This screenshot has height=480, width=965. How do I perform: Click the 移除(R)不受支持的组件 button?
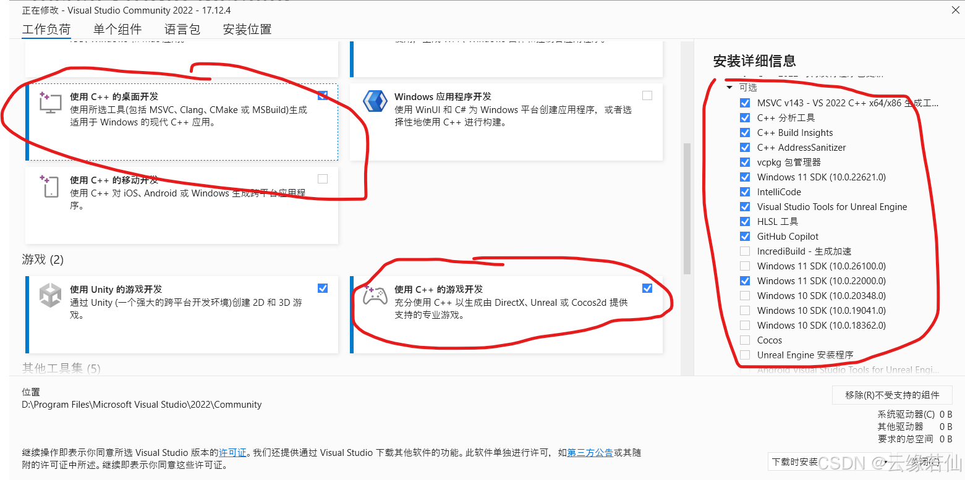892,395
